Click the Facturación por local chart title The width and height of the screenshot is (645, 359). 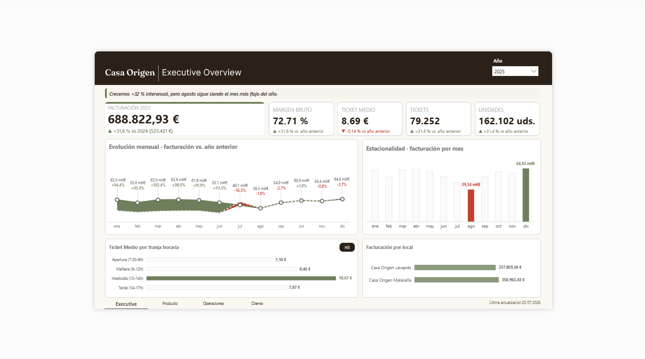[390, 247]
